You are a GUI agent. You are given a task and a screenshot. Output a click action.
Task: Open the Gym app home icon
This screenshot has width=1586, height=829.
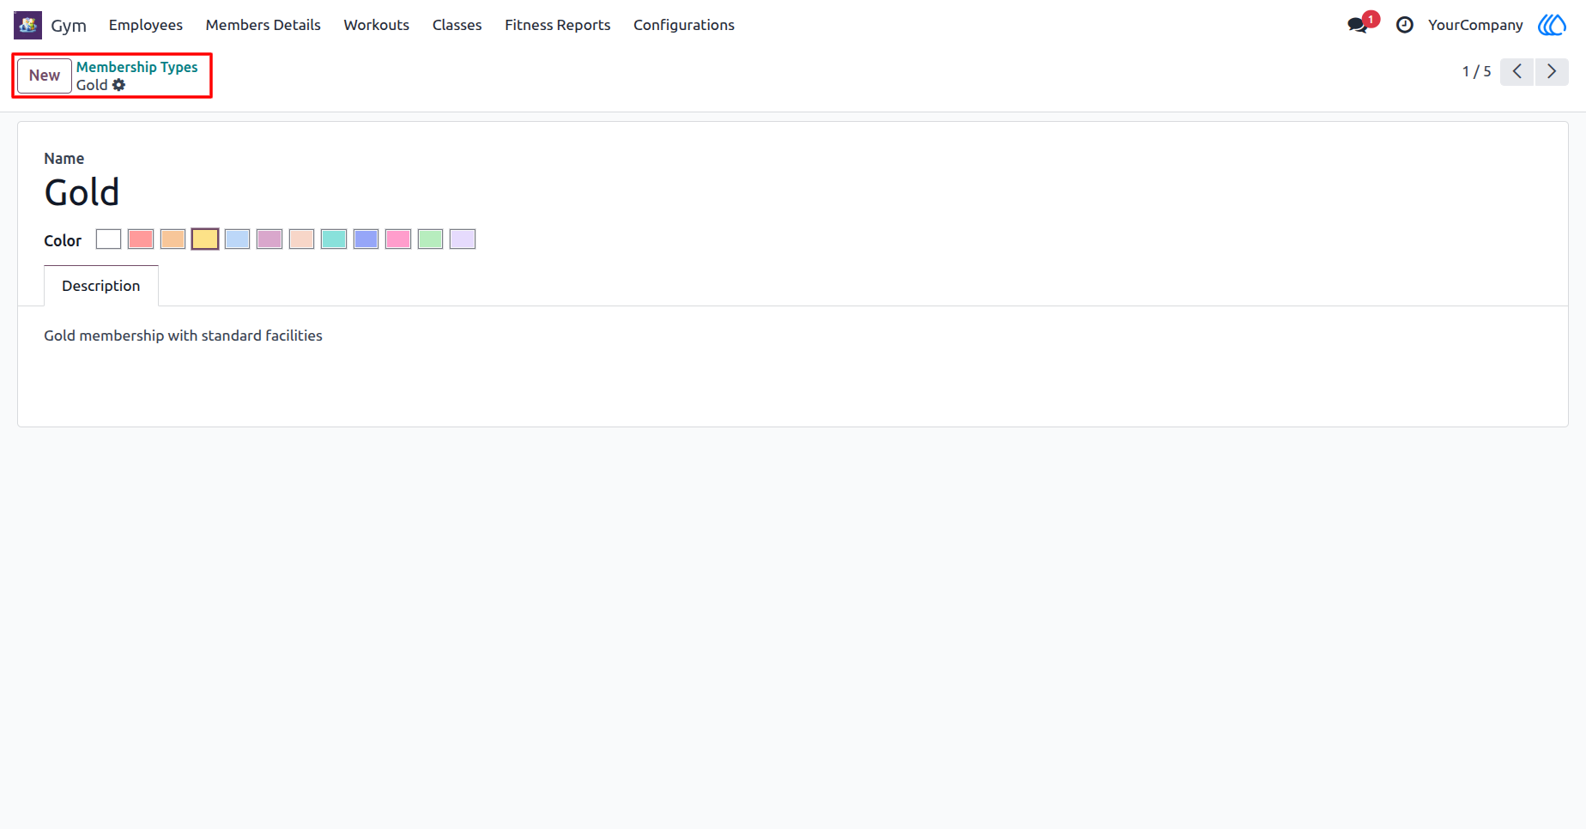click(27, 25)
